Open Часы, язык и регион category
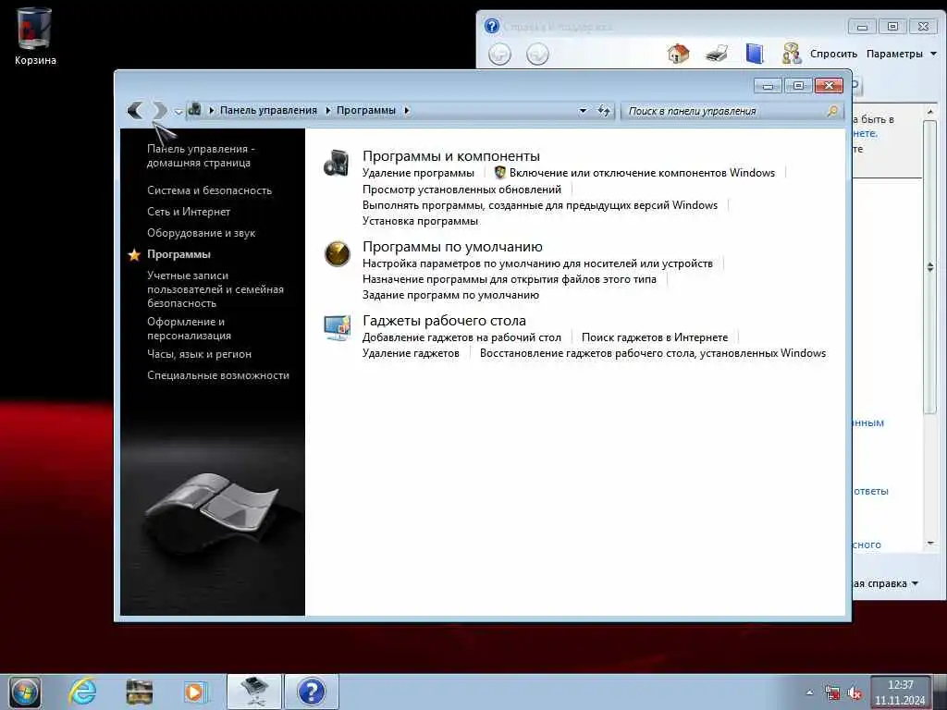 click(x=200, y=354)
